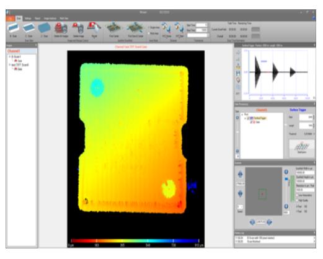Collapse the SurfaceTrigger node expander
Image resolution: width=323 pixels, height=259 pixels.
pyautogui.click(x=246, y=118)
